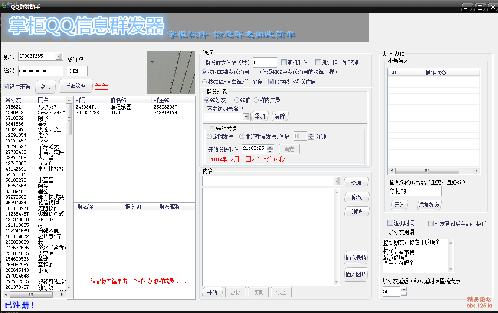Screen dimensions: 498x313
Task: Click the QQ好友 column header
Action: point(19,100)
